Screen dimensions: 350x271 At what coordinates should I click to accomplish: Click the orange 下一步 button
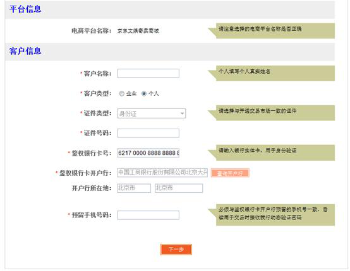[x=176, y=250]
